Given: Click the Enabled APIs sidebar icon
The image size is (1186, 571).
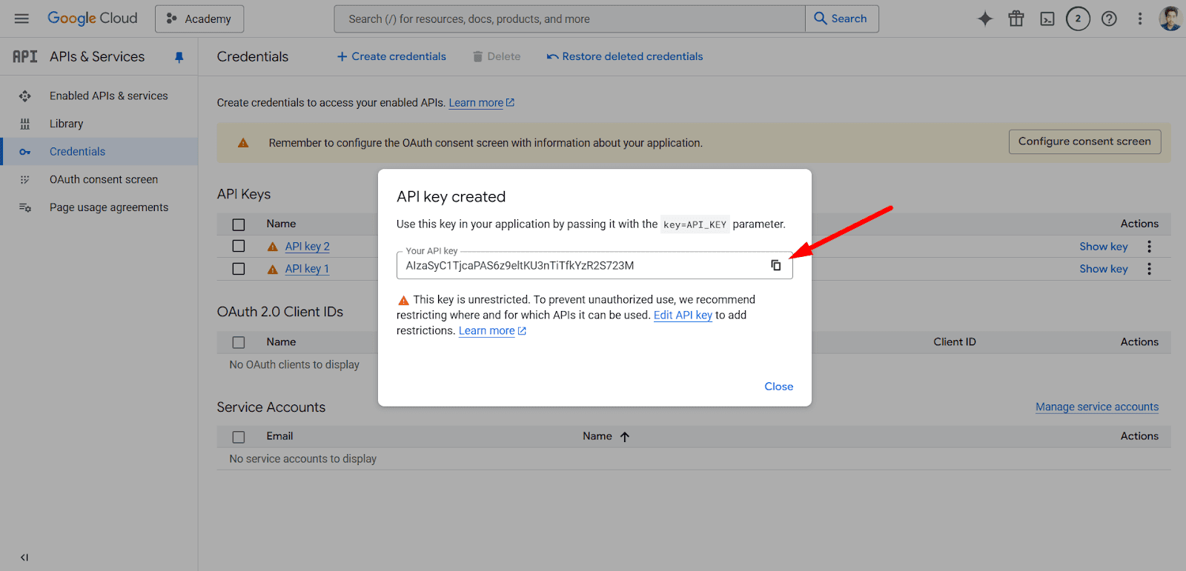Looking at the screenshot, I should coord(25,96).
